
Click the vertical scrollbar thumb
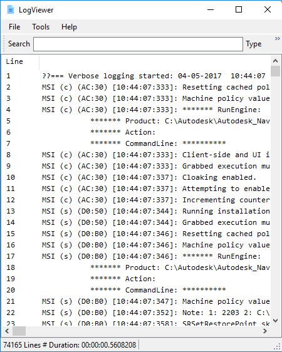click(275, 71)
